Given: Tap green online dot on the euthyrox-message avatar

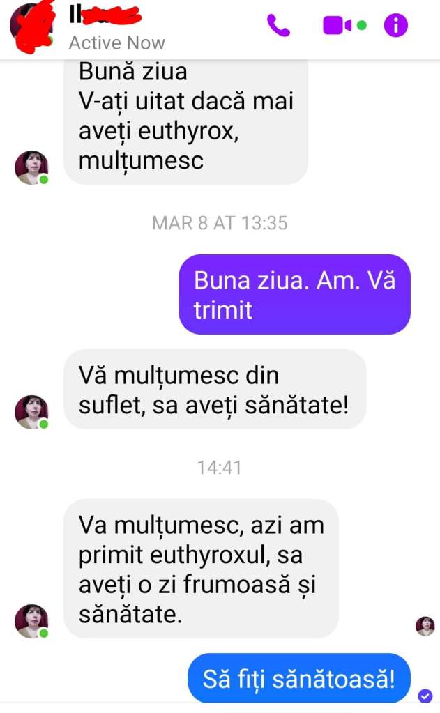Looking at the screenshot, I should [44, 180].
